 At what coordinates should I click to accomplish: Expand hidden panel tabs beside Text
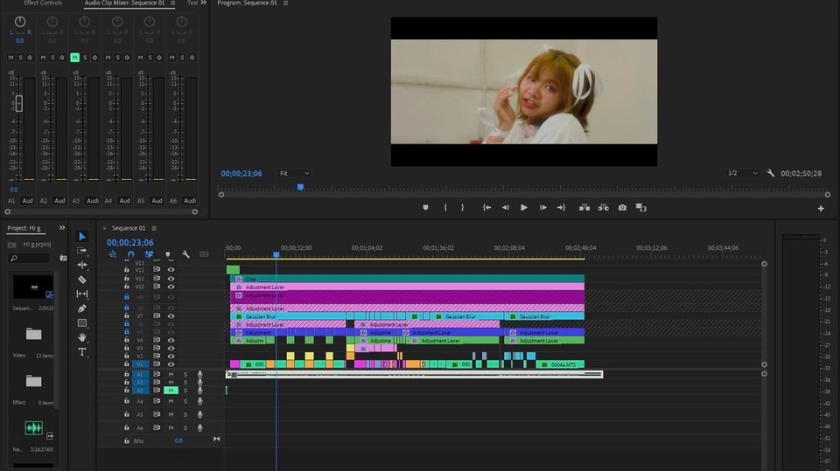[203, 3]
